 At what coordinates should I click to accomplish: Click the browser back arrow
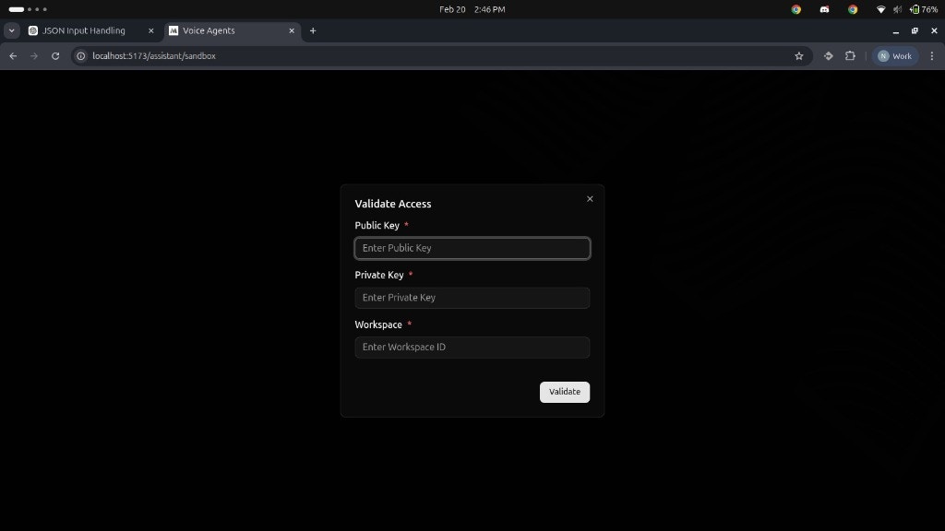click(12, 55)
